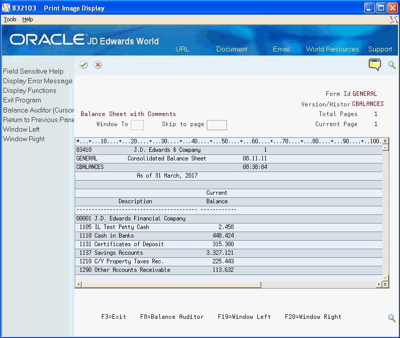This screenshot has height=338, width=400.
Task: Click the balance value 448.424
Action: [223, 236]
